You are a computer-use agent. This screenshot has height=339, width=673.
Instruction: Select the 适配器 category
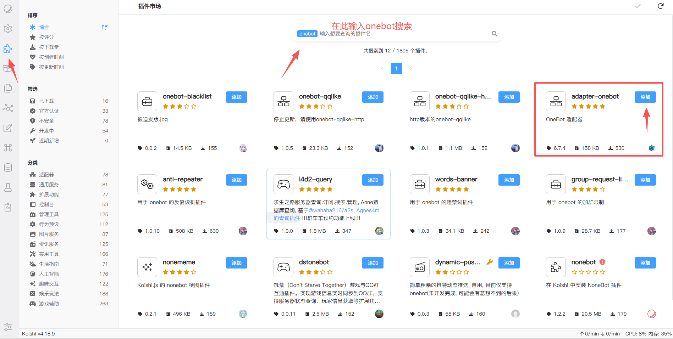pyautogui.click(x=46, y=174)
